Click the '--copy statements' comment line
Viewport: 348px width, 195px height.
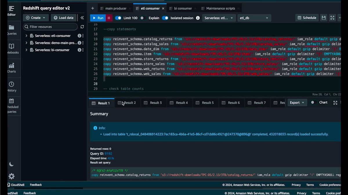point(119,29)
